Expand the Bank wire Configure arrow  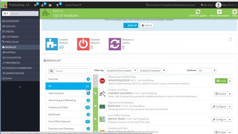tap(230, 107)
